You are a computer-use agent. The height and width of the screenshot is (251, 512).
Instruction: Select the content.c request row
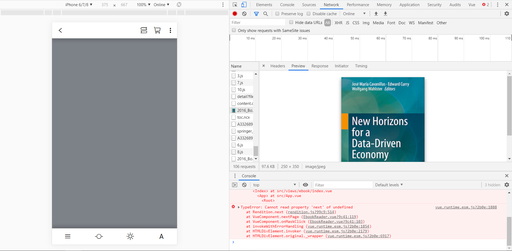point(242,103)
